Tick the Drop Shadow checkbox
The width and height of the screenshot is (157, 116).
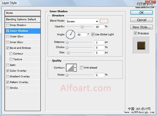[x=8, y=25]
